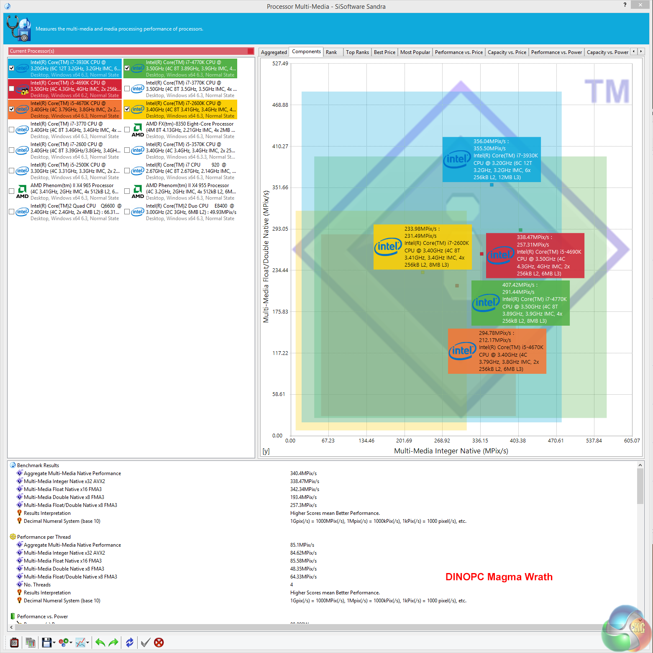Click the Benchmark Results section icon

(x=13, y=465)
